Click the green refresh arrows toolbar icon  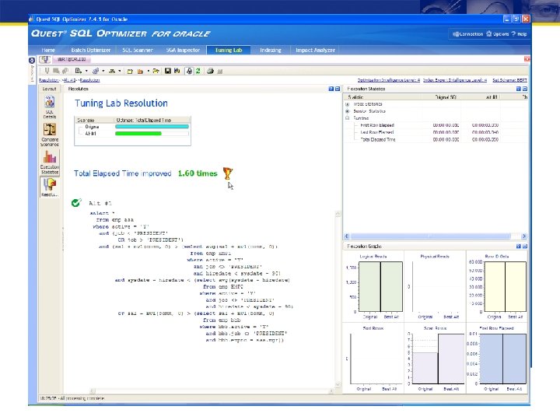tap(198, 71)
